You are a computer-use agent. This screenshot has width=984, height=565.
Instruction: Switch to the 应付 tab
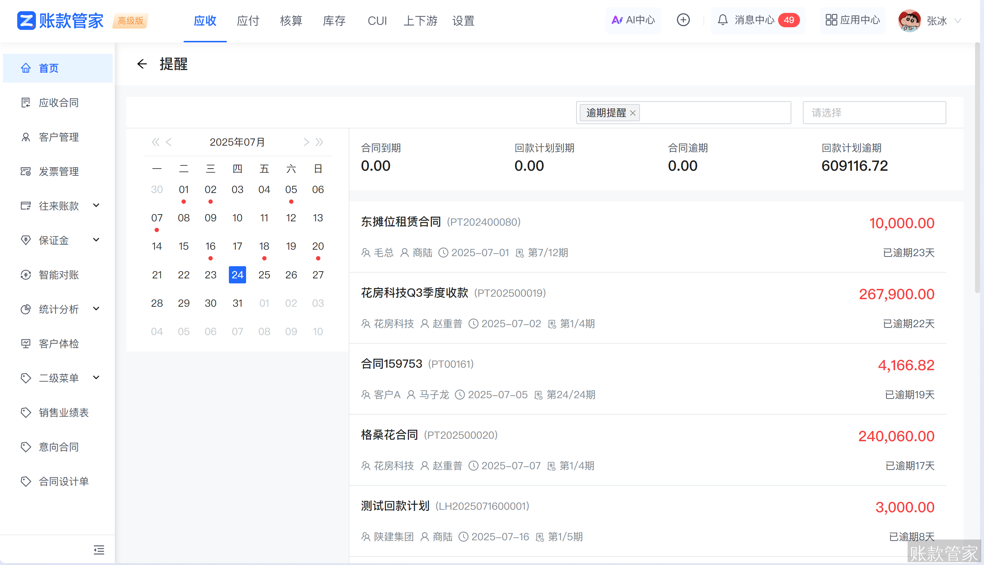tap(248, 21)
